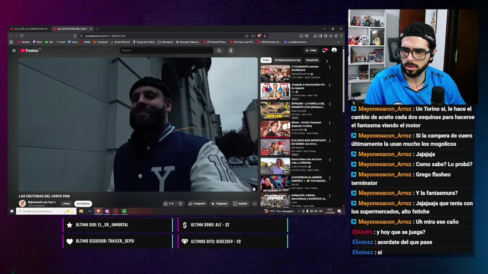Open the Windows Start menu
This screenshot has width=488, height=274.
(x=12, y=211)
